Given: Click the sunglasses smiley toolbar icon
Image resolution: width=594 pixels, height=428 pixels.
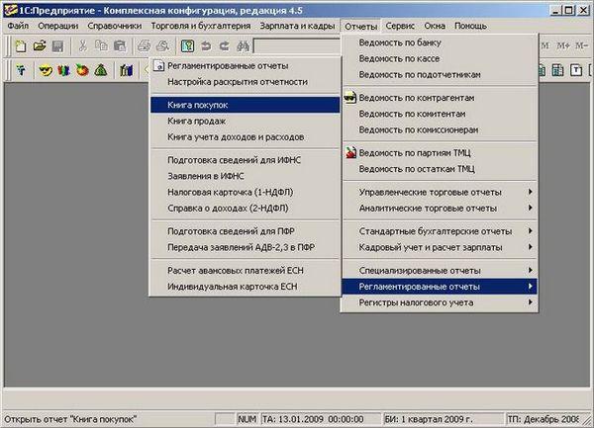Looking at the screenshot, I should pyautogui.click(x=46, y=70).
